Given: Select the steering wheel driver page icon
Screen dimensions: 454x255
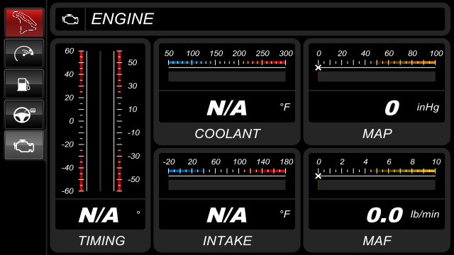Looking at the screenshot, I should 24,115.
